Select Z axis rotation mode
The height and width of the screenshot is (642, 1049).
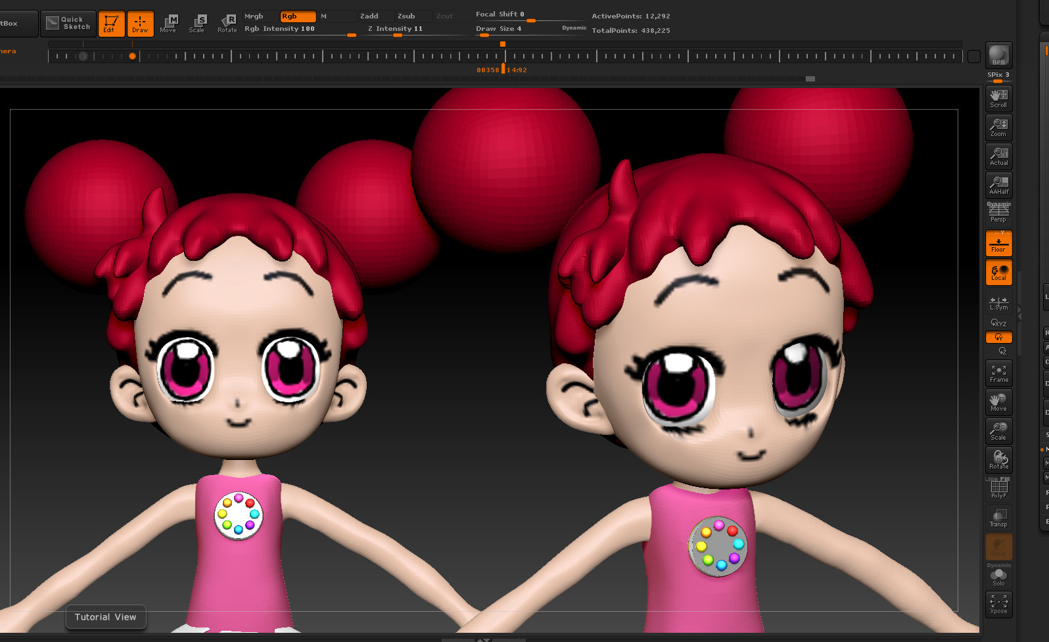point(1002,351)
